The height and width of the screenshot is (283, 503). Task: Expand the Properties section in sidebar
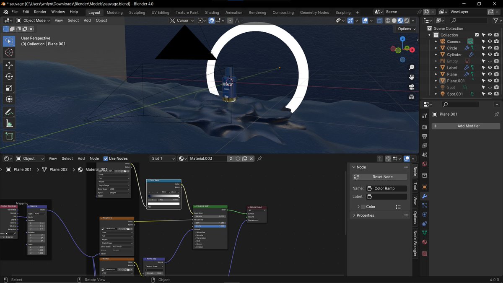click(354, 215)
